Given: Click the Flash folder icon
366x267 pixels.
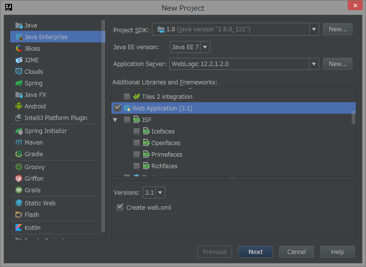Looking at the screenshot, I should pyautogui.click(x=19, y=214).
